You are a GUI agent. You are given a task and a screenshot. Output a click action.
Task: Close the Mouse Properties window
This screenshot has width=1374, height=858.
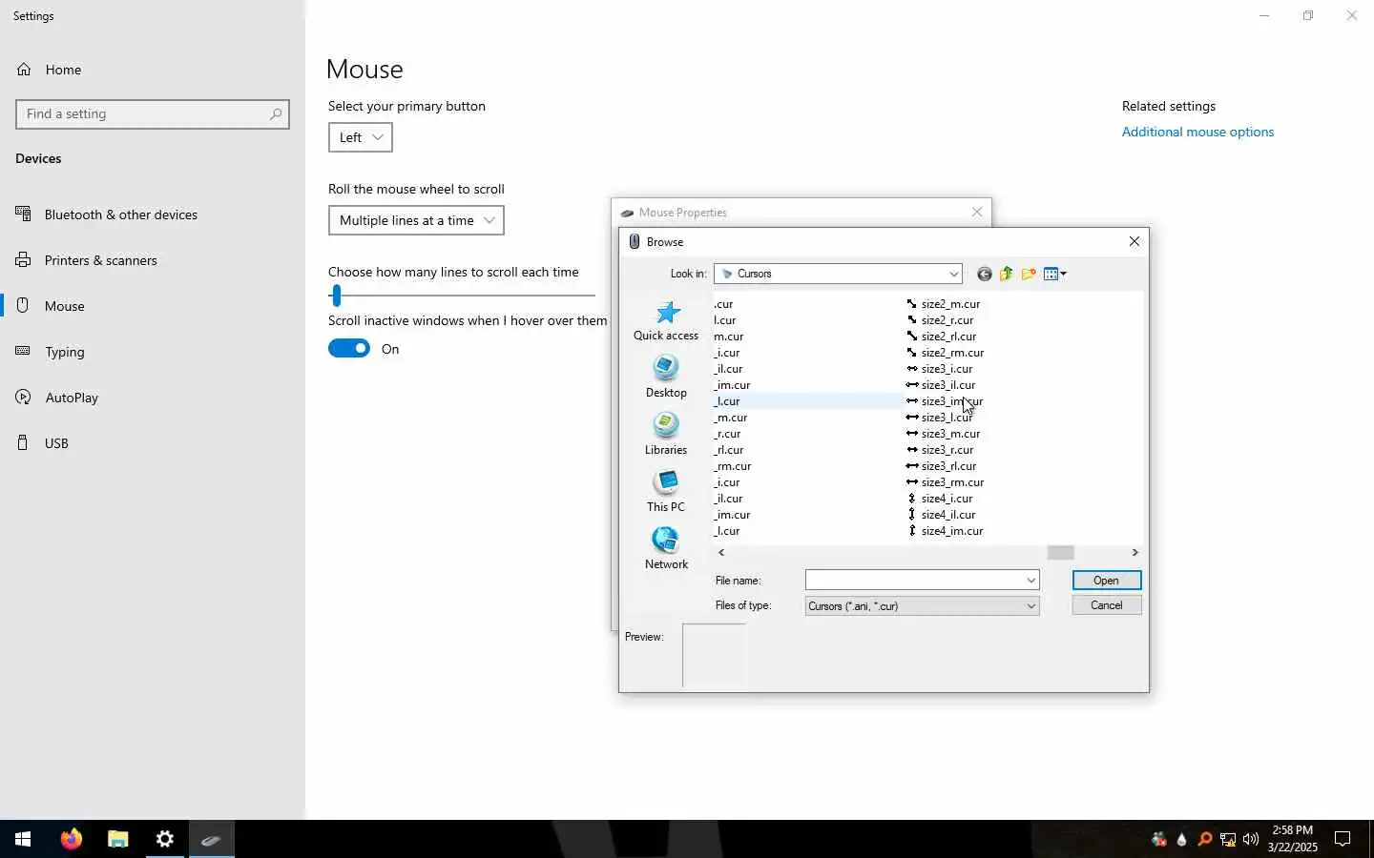977,212
